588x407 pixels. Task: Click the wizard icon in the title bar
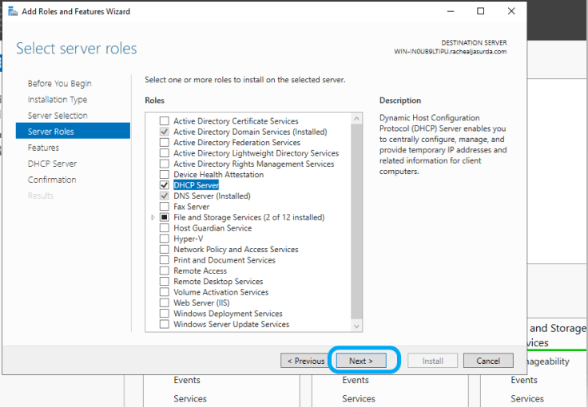pos(13,12)
